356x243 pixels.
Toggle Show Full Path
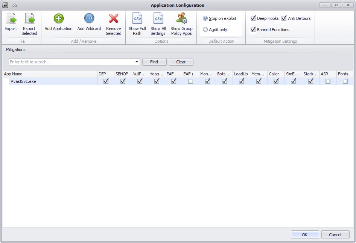(x=137, y=19)
